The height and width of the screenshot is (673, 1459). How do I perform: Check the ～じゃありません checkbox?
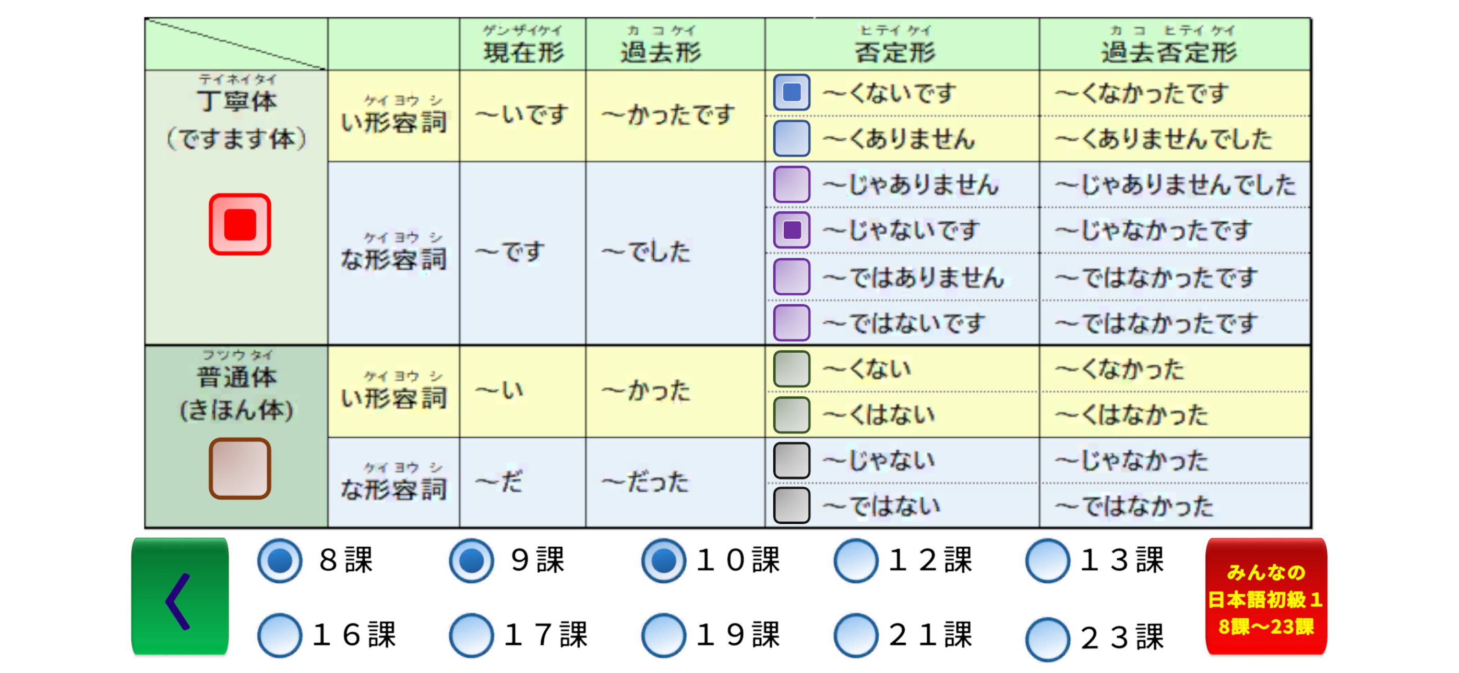point(791,184)
